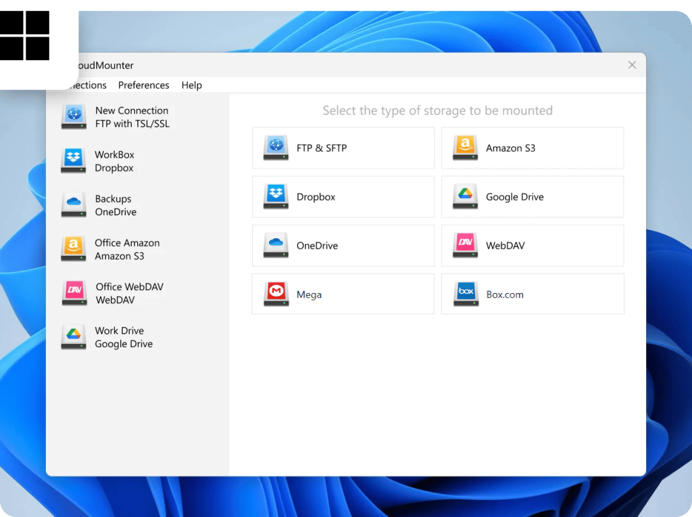Screen dimensions: 692x517
Task: Open the Preferences menu
Action: click(x=143, y=85)
